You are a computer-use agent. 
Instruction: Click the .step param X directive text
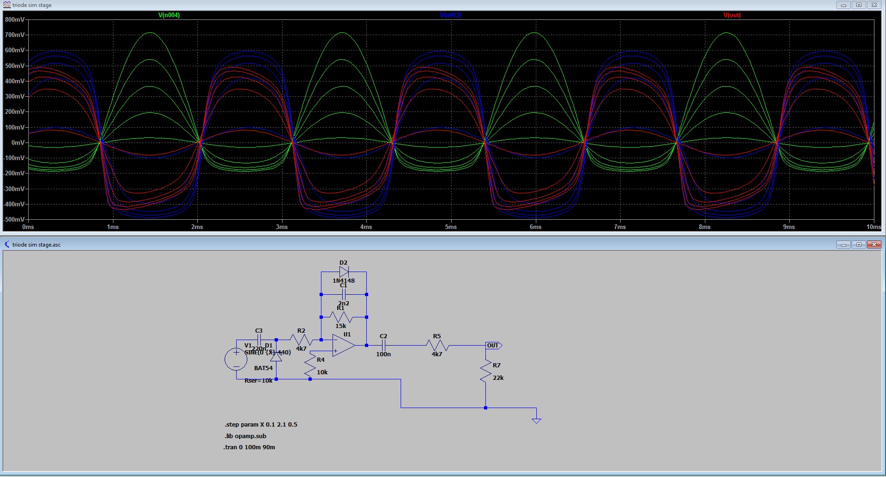(261, 424)
